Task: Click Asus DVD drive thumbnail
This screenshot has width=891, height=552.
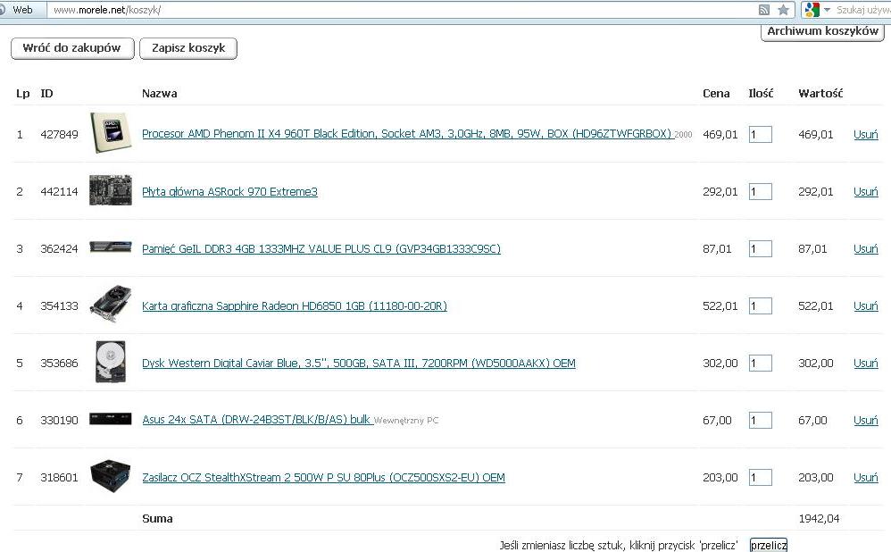Action: pyautogui.click(x=111, y=419)
